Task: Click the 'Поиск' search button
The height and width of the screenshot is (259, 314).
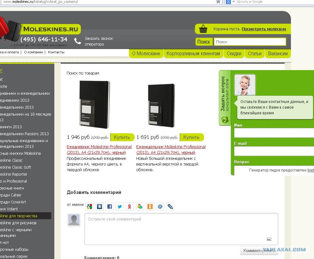Action: pyautogui.click(x=204, y=42)
